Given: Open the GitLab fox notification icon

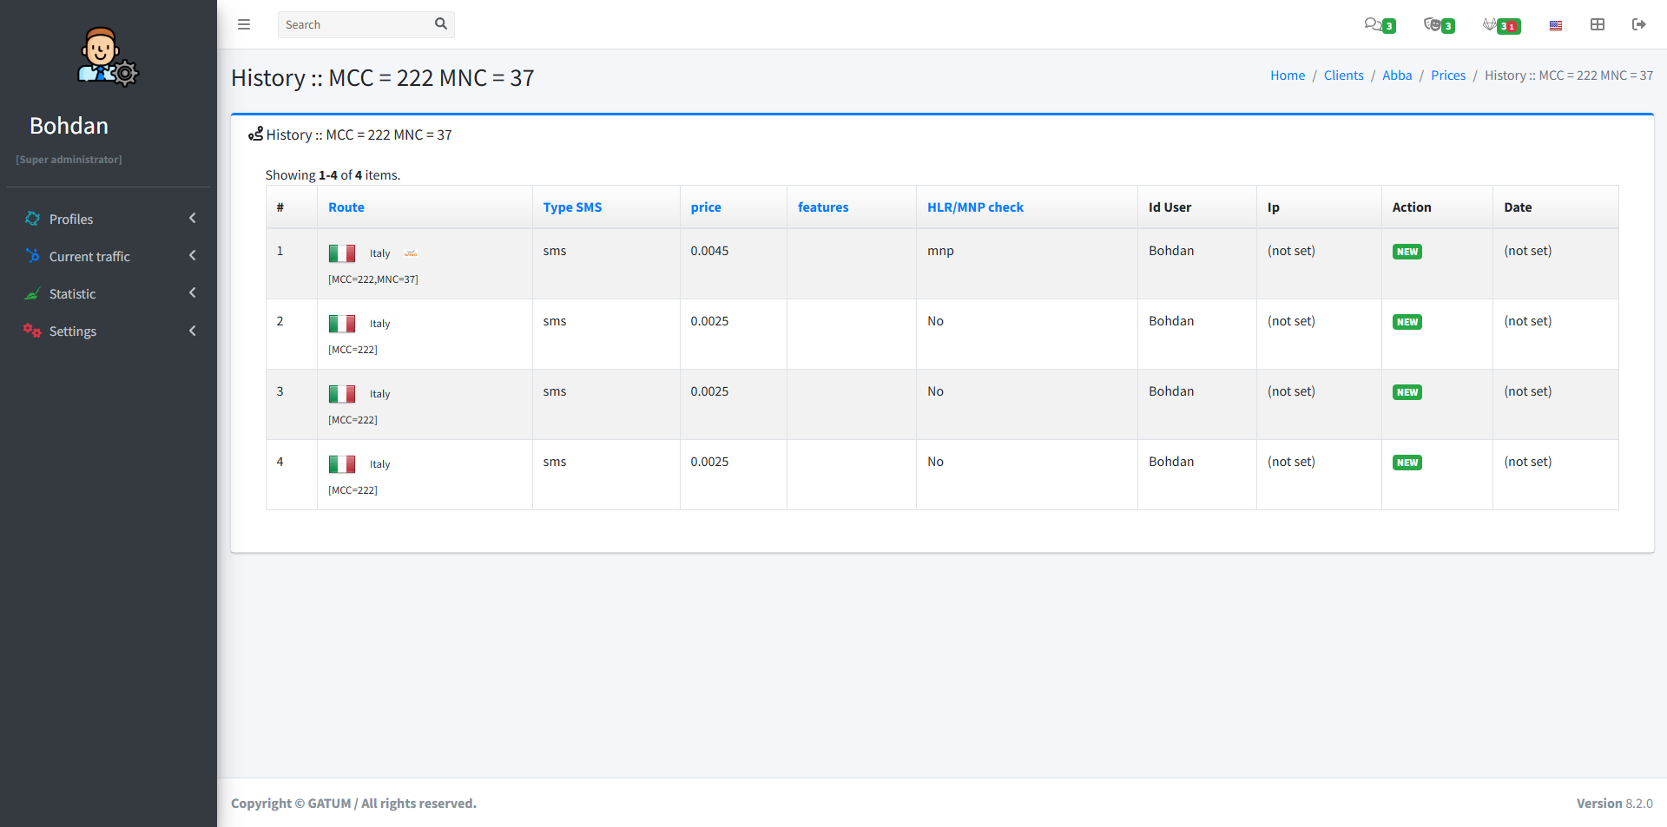Looking at the screenshot, I should pos(1491,24).
